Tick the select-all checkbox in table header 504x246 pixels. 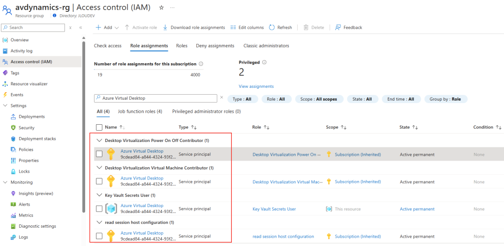(99, 127)
